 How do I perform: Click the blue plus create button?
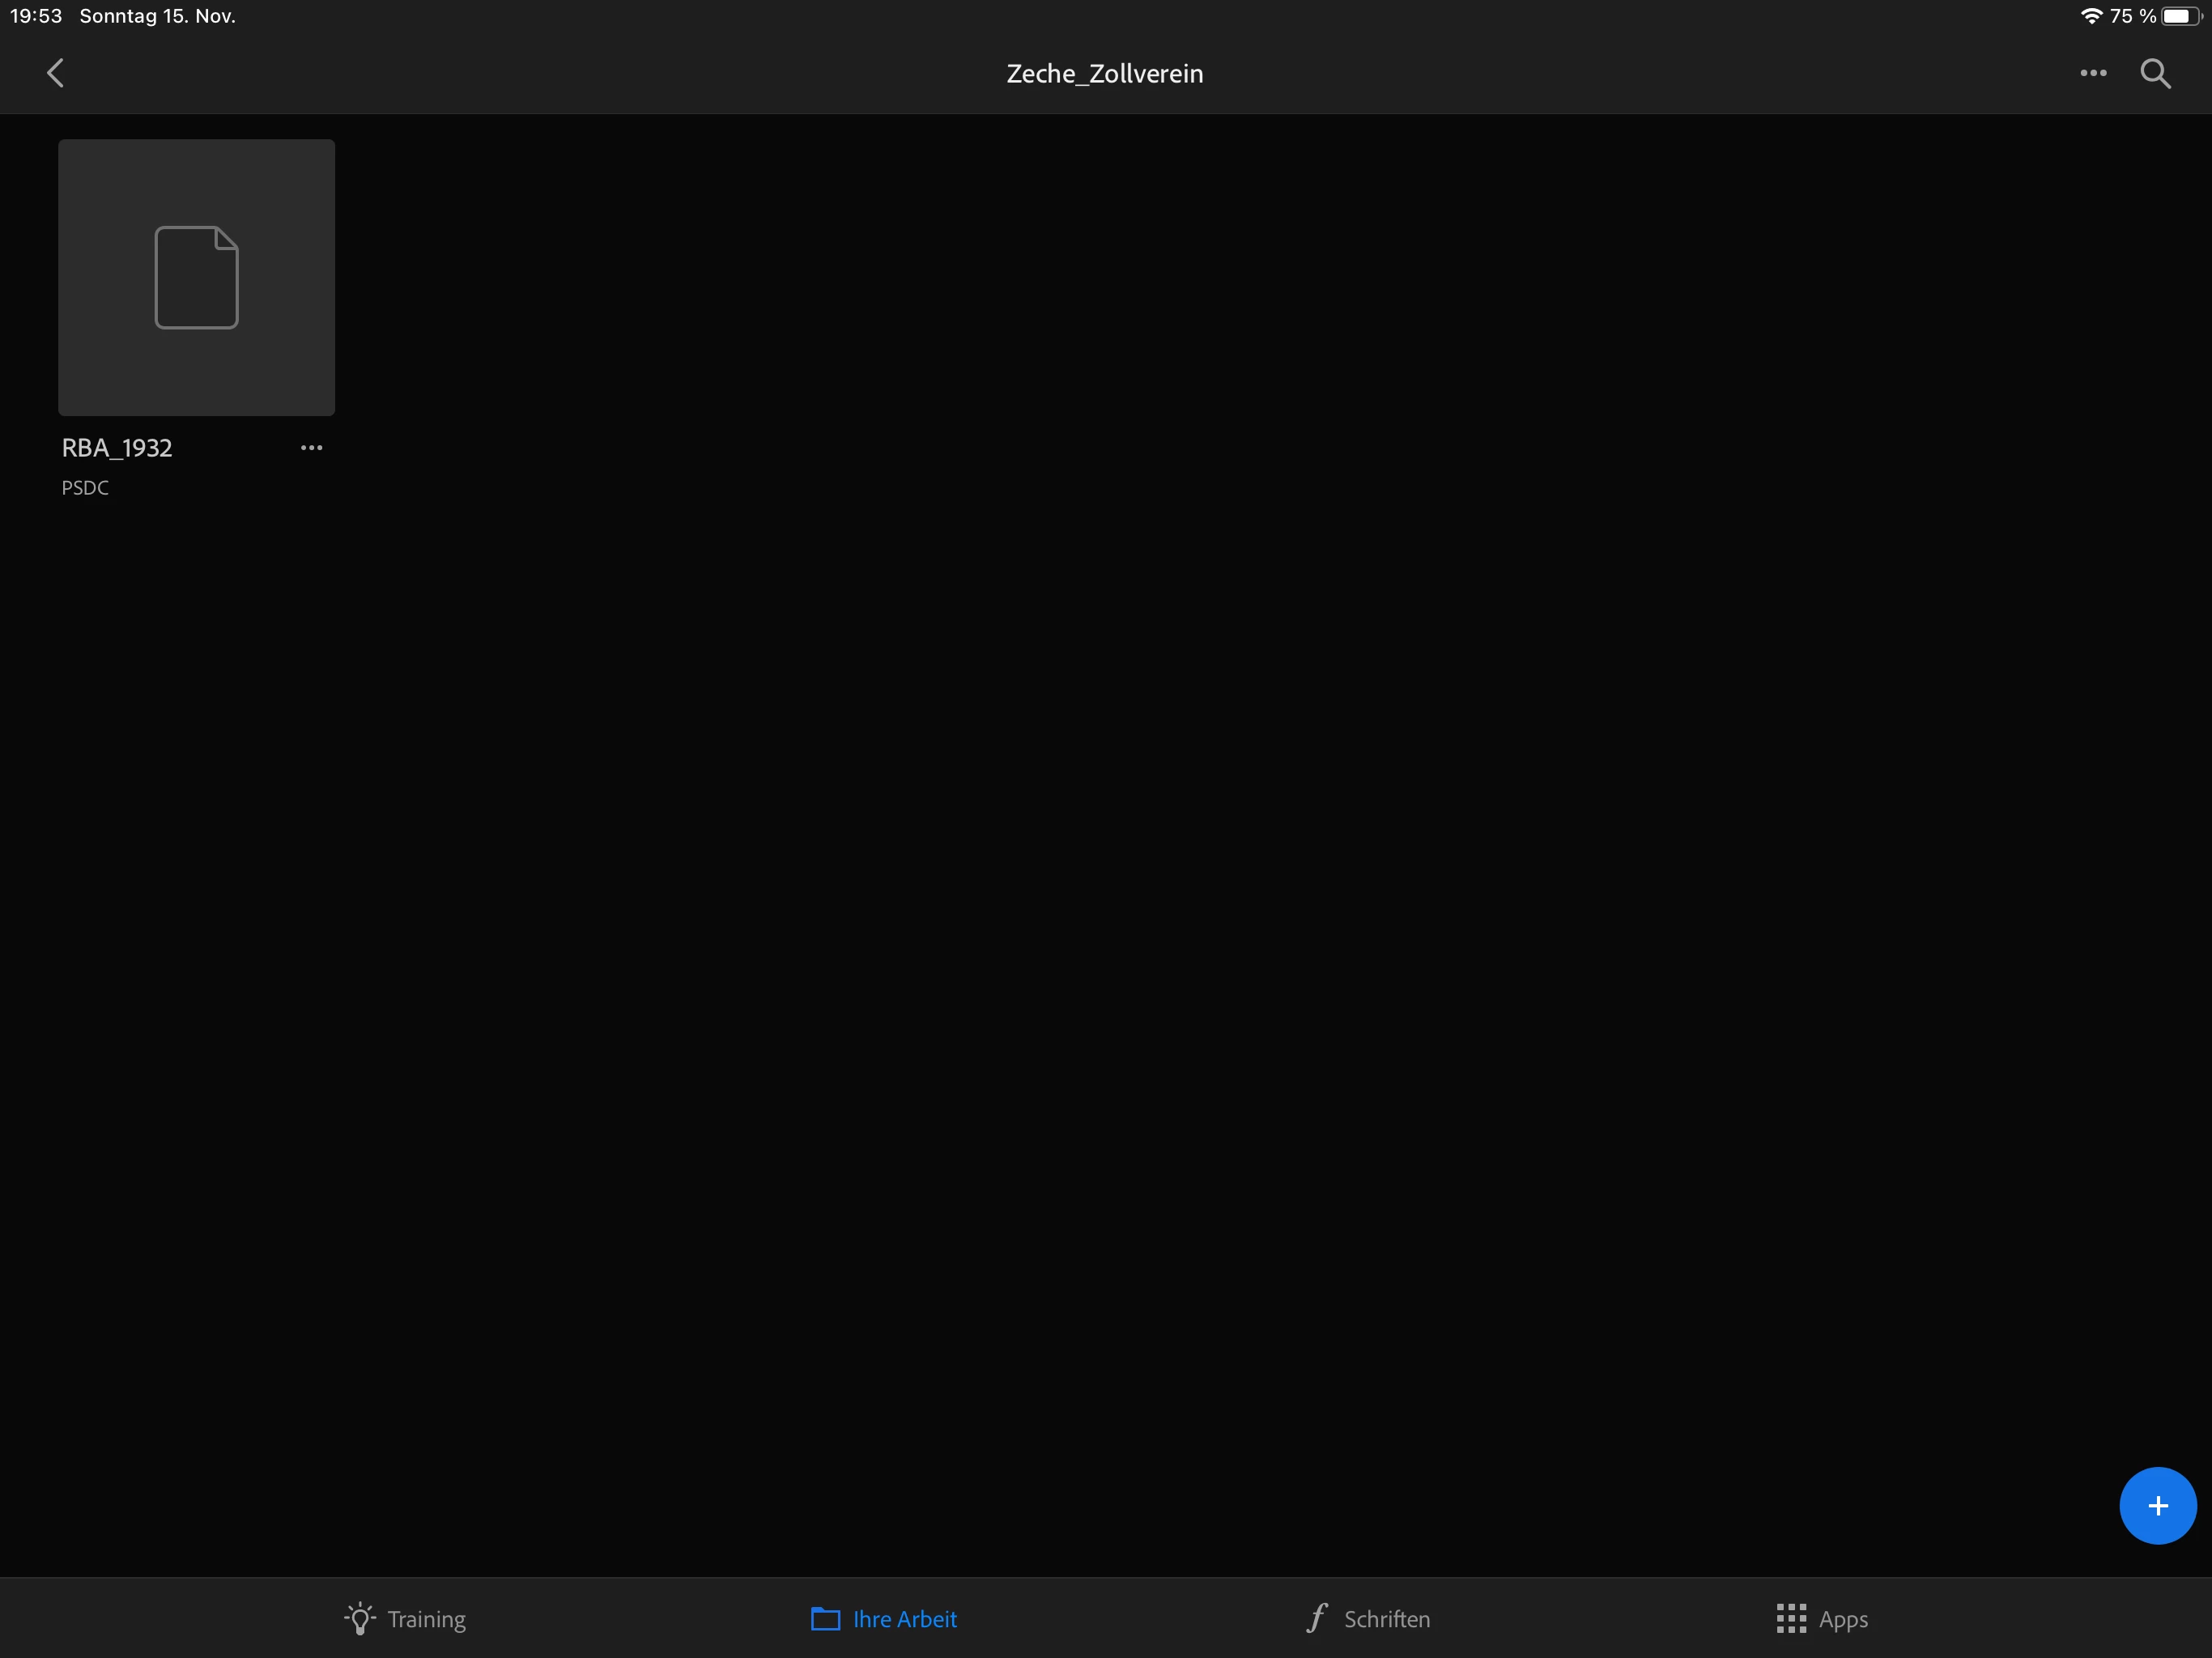2157,1505
